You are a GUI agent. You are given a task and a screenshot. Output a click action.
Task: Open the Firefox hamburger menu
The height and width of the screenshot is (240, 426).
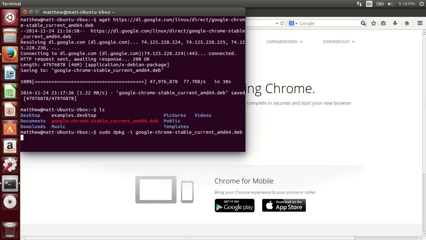click(420, 23)
